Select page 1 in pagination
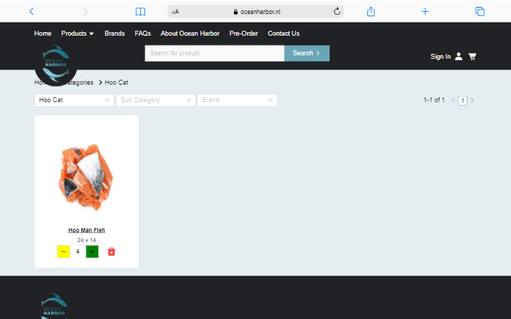Viewport: 511px width, 319px height. pyautogui.click(x=463, y=101)
